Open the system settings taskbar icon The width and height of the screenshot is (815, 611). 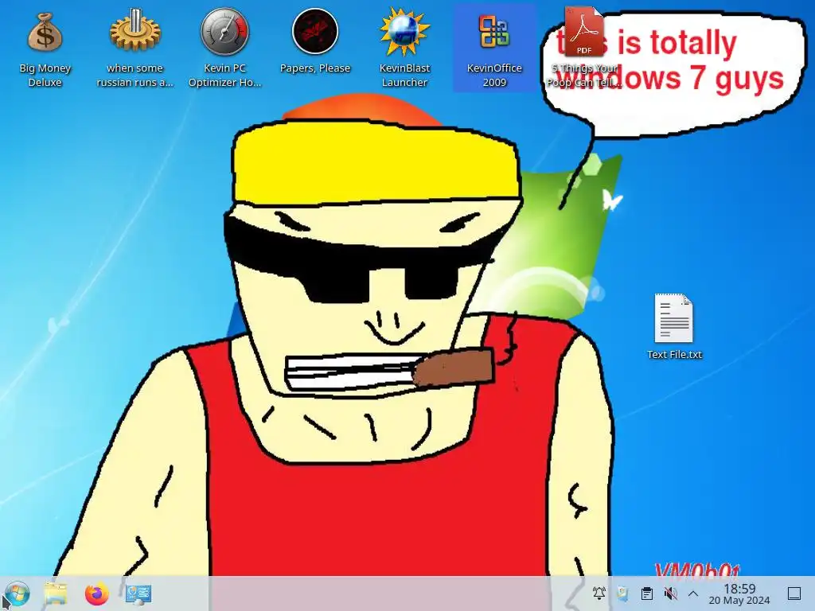click(x=138, y=593)
